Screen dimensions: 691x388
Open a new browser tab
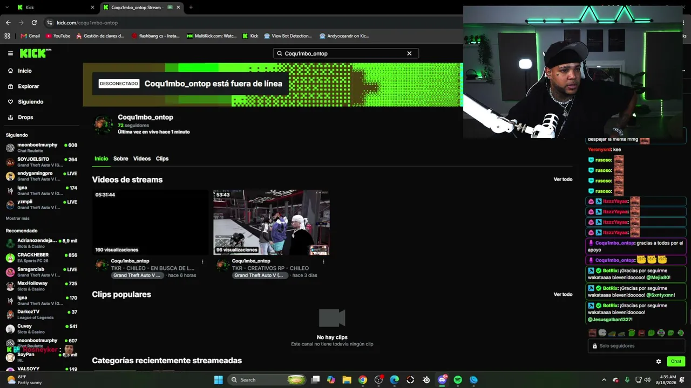[191, 8]
